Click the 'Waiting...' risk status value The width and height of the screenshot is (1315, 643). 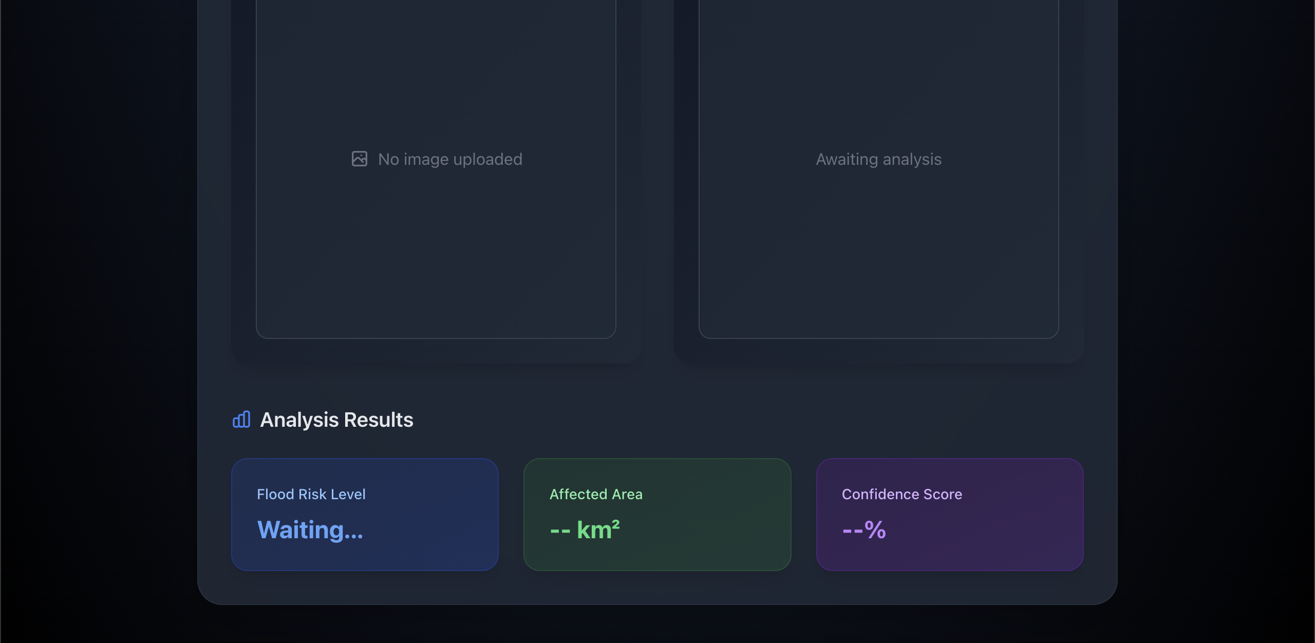(x=310, y=529)
